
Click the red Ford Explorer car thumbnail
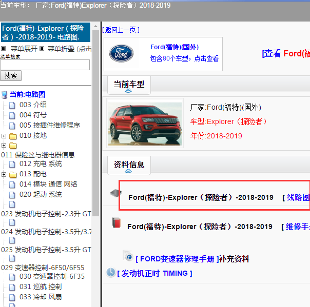click(x=145, y=123)
